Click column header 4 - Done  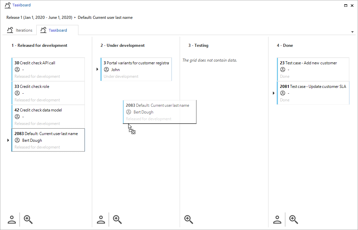pos(285,45)
